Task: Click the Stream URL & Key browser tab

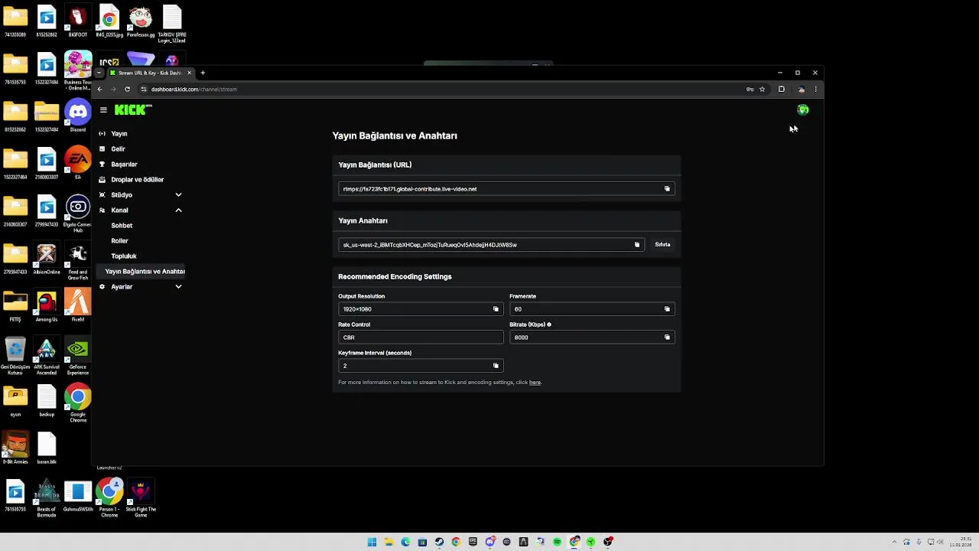Action: [149, 73]
